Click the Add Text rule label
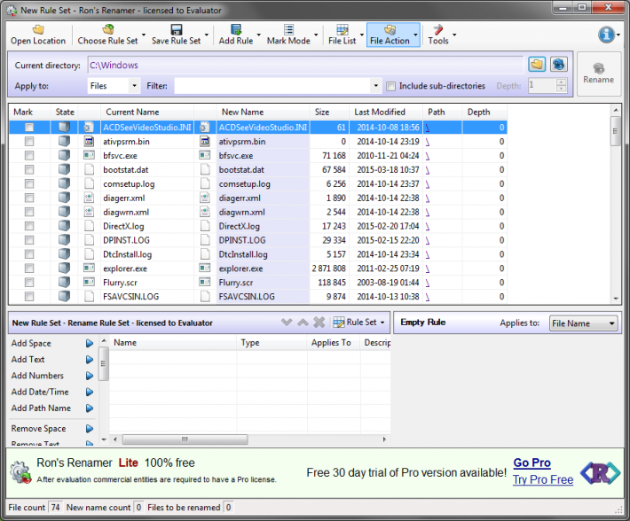 (x=28, y=360)
